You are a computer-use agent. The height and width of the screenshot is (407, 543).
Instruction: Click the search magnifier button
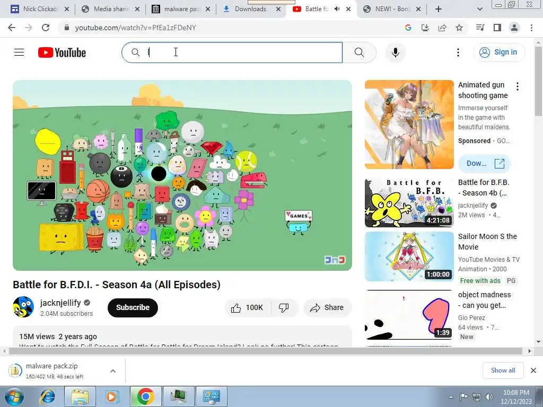coord(360,52)
